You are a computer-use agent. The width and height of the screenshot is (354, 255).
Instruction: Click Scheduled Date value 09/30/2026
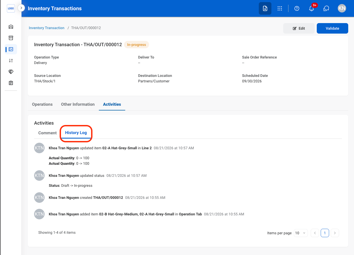(x=252, y=81)
